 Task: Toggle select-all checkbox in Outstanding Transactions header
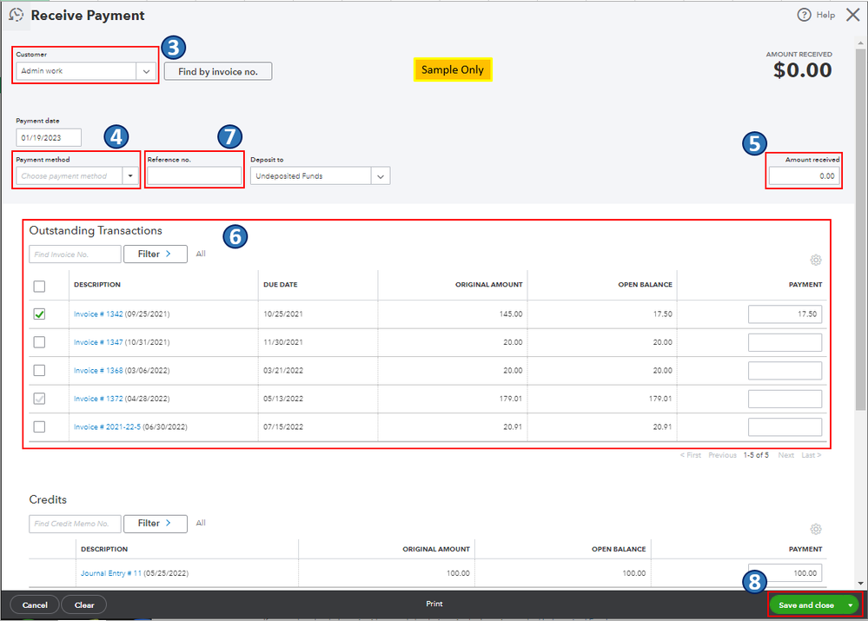pos(39,286)
